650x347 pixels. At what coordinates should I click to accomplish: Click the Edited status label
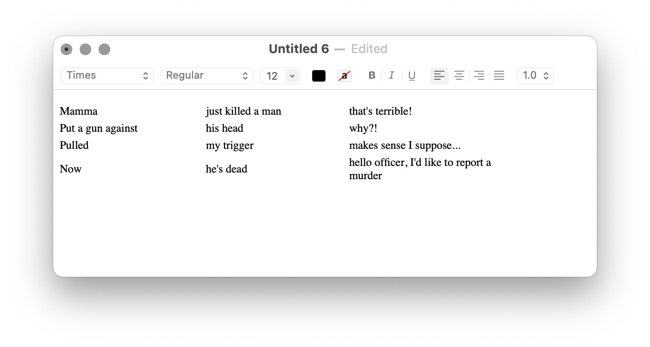coord(369,49)
